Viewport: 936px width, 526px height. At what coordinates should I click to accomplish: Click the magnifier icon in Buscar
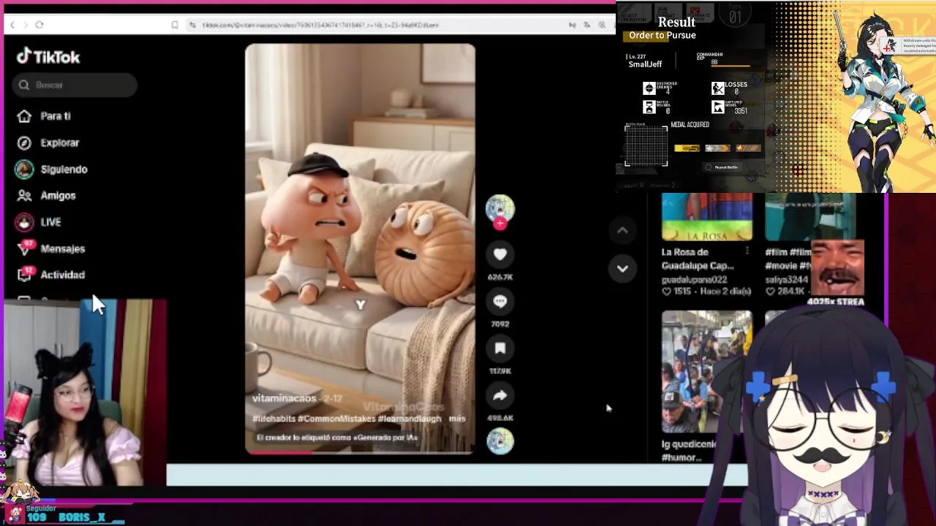(x=24, y=85)
